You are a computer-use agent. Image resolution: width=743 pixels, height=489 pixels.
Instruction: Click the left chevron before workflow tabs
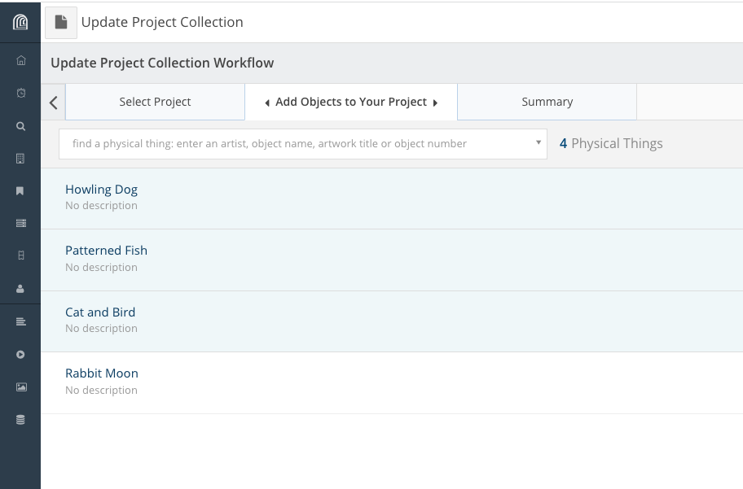tap(54, 103)
